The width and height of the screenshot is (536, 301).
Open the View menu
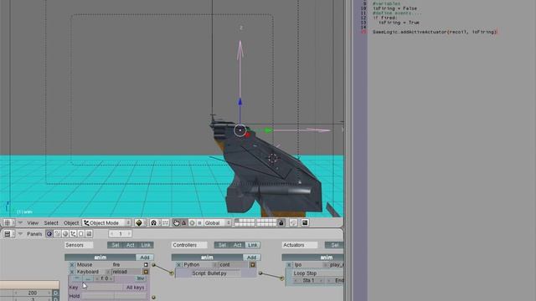coord(33,223)
